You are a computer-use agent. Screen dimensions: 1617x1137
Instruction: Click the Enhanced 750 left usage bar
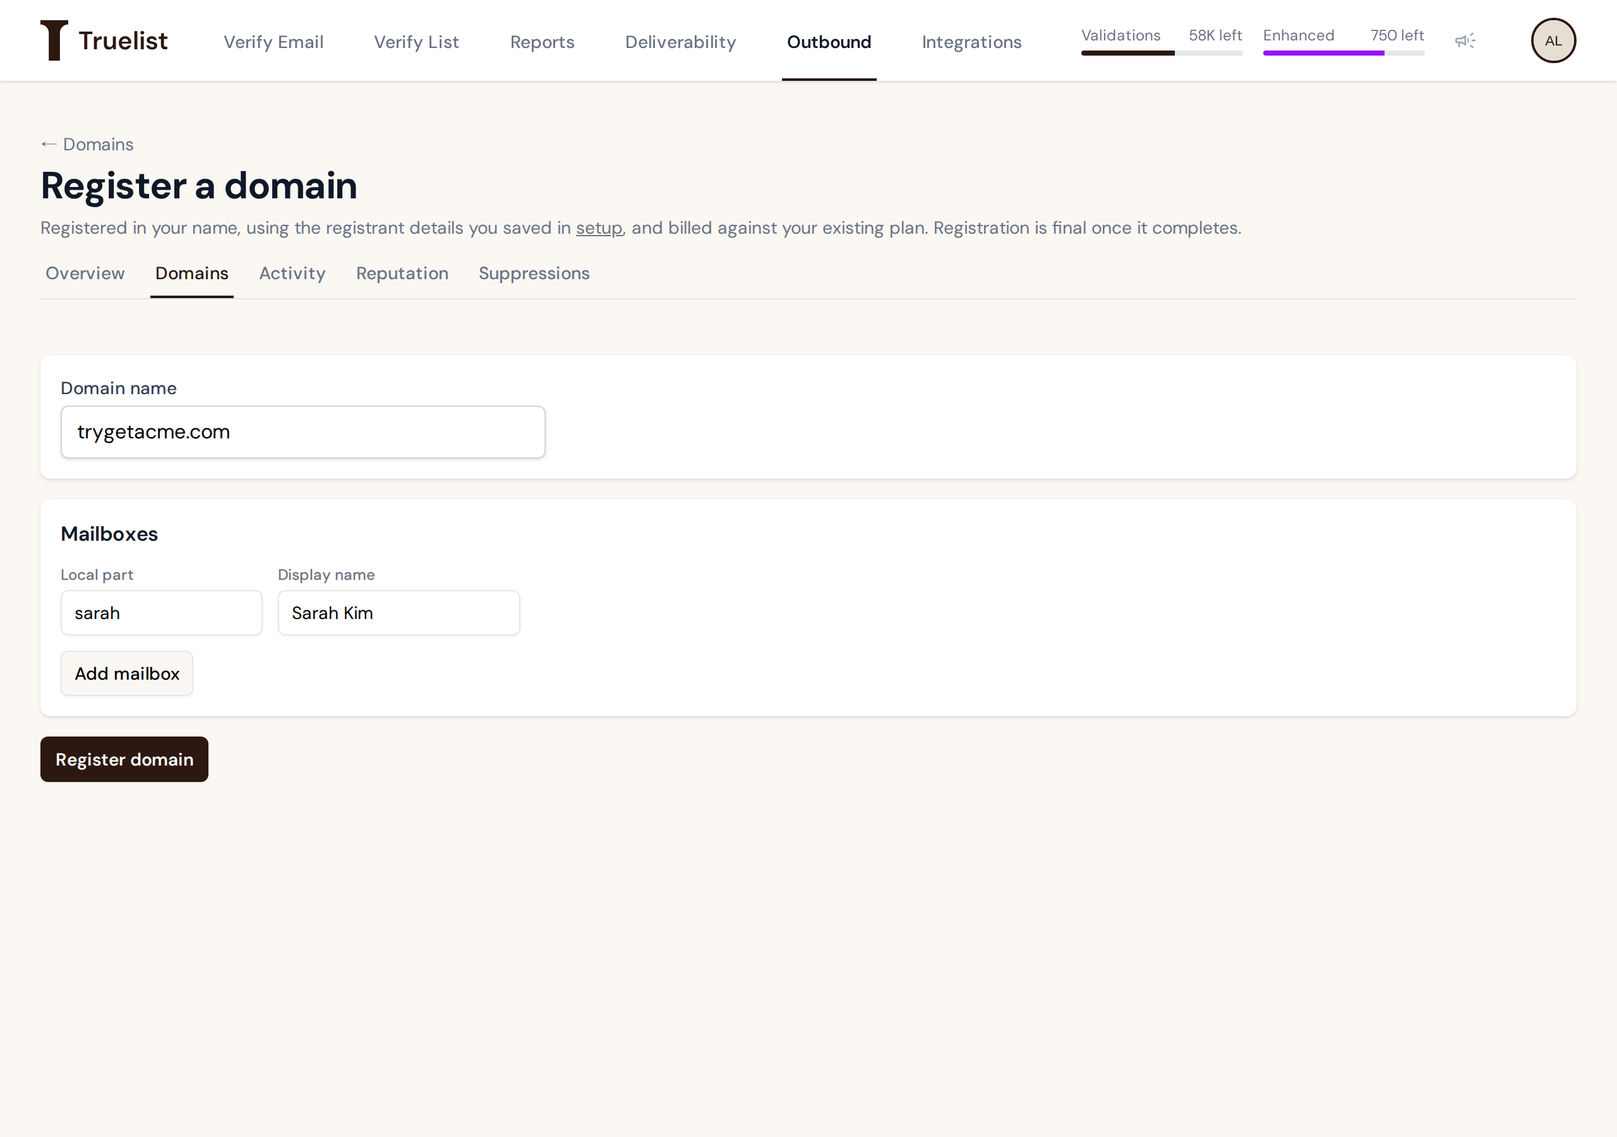pos(1343,42)
